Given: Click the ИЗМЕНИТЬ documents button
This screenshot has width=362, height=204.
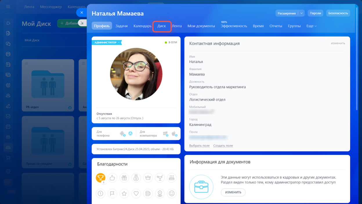Looking at the screenshot, I should click(x=233, y=192).
